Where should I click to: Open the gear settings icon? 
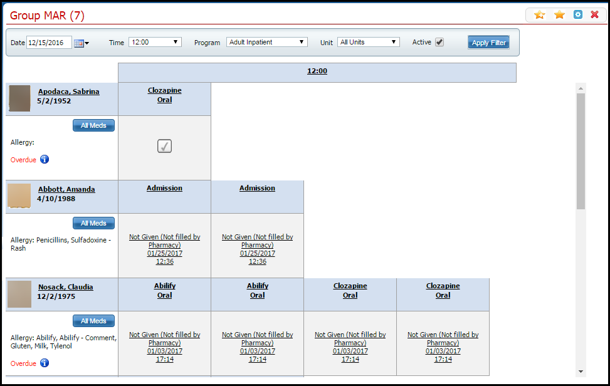coord(577,14)
